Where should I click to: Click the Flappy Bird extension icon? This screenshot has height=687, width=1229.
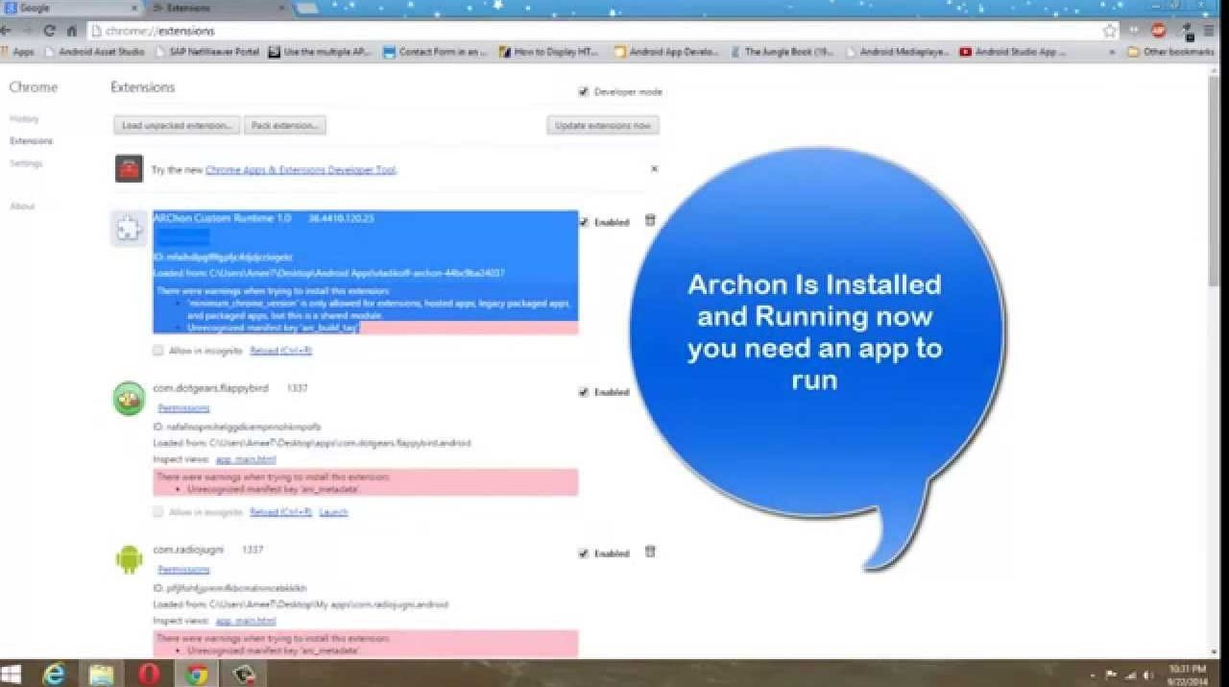point(129,399)
